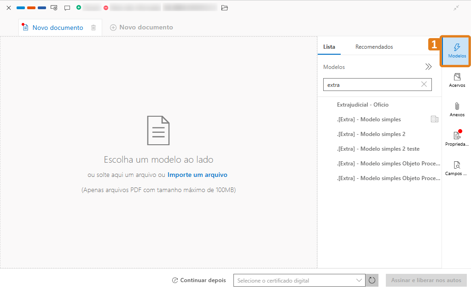This screenshot has height=289, width=471.
Task: Click the grid icon beside [Extra] - Modelo simples
Action: pyautogui.click(x=434, y=119)
